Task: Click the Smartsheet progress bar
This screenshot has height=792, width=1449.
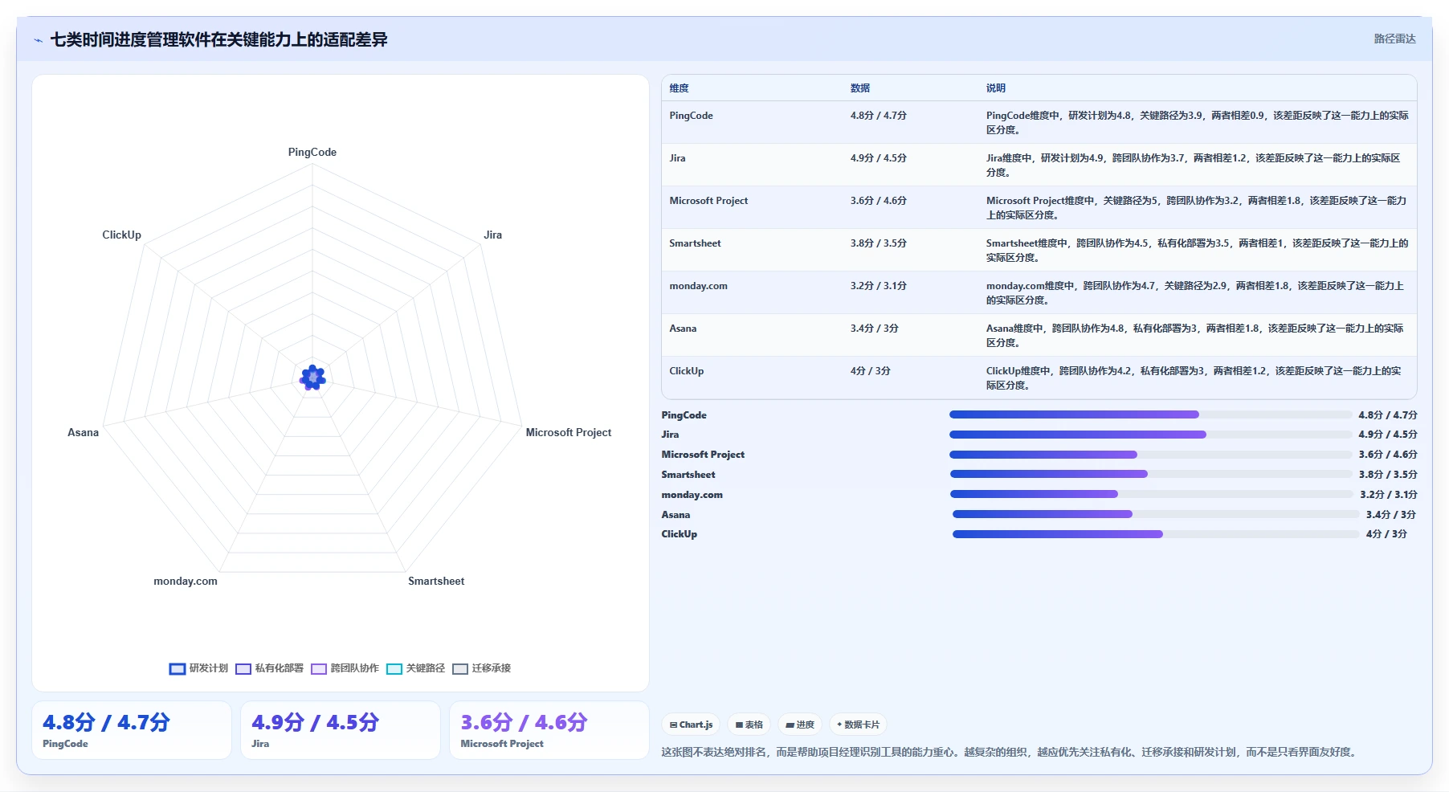Action: pos(1151,474)
